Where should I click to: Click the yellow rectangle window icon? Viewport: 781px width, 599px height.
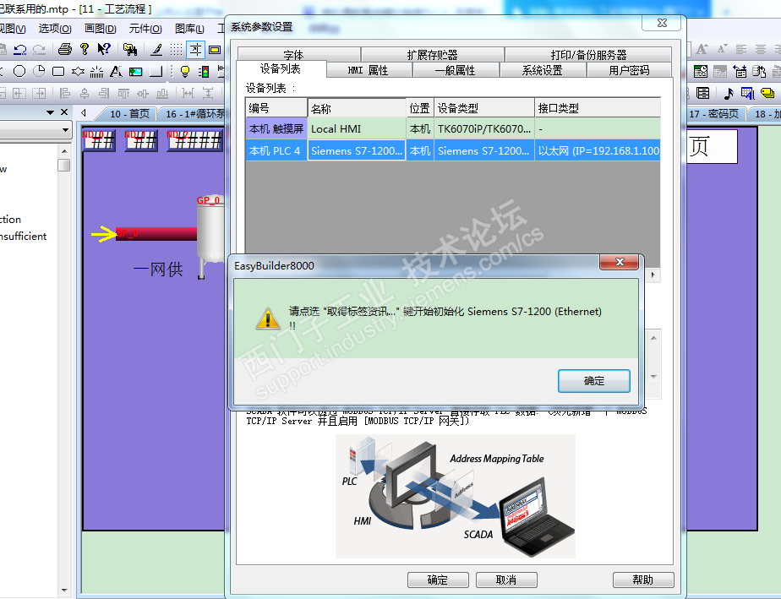215,49
